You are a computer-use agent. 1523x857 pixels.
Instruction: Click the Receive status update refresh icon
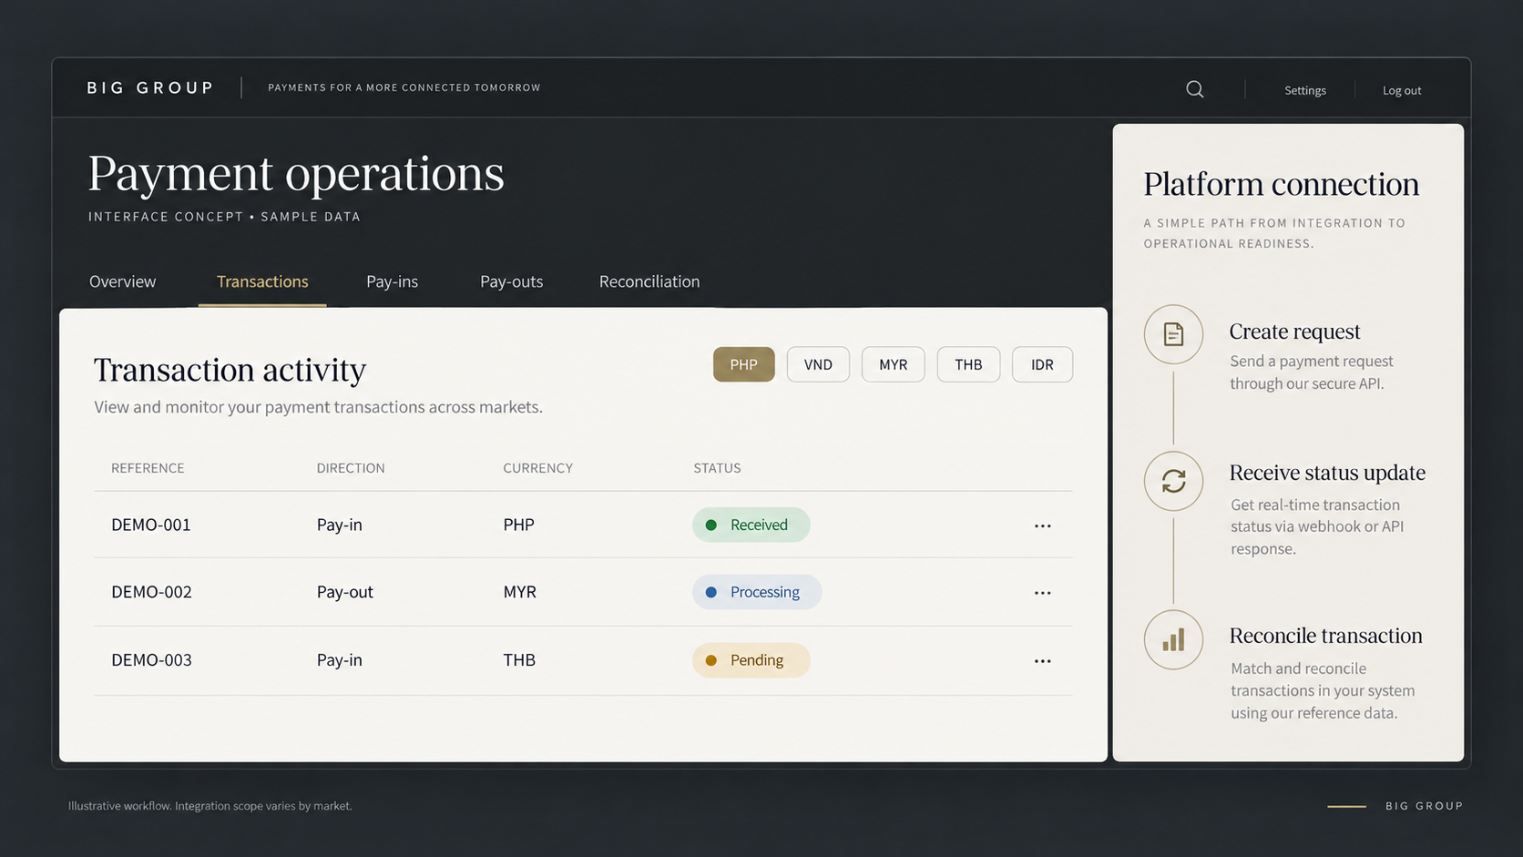click(1173, 481)
